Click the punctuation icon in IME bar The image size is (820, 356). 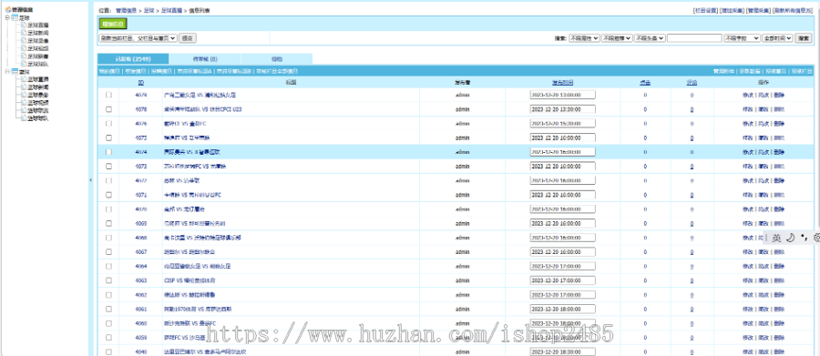tap(804, 238)
